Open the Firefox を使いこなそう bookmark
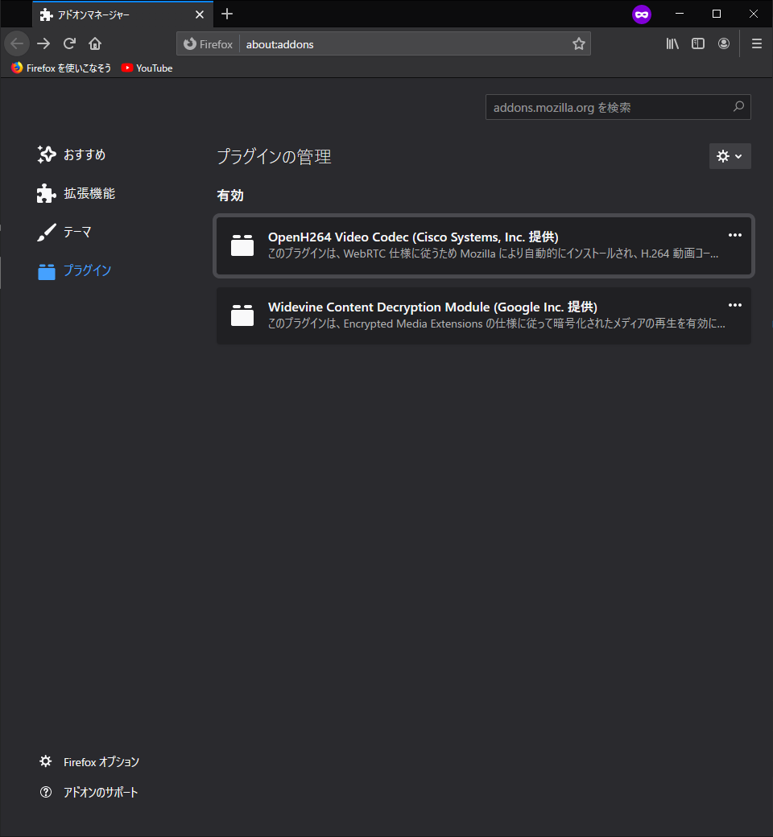This screenshot has height=837, width=773. (x=61, y=68)
